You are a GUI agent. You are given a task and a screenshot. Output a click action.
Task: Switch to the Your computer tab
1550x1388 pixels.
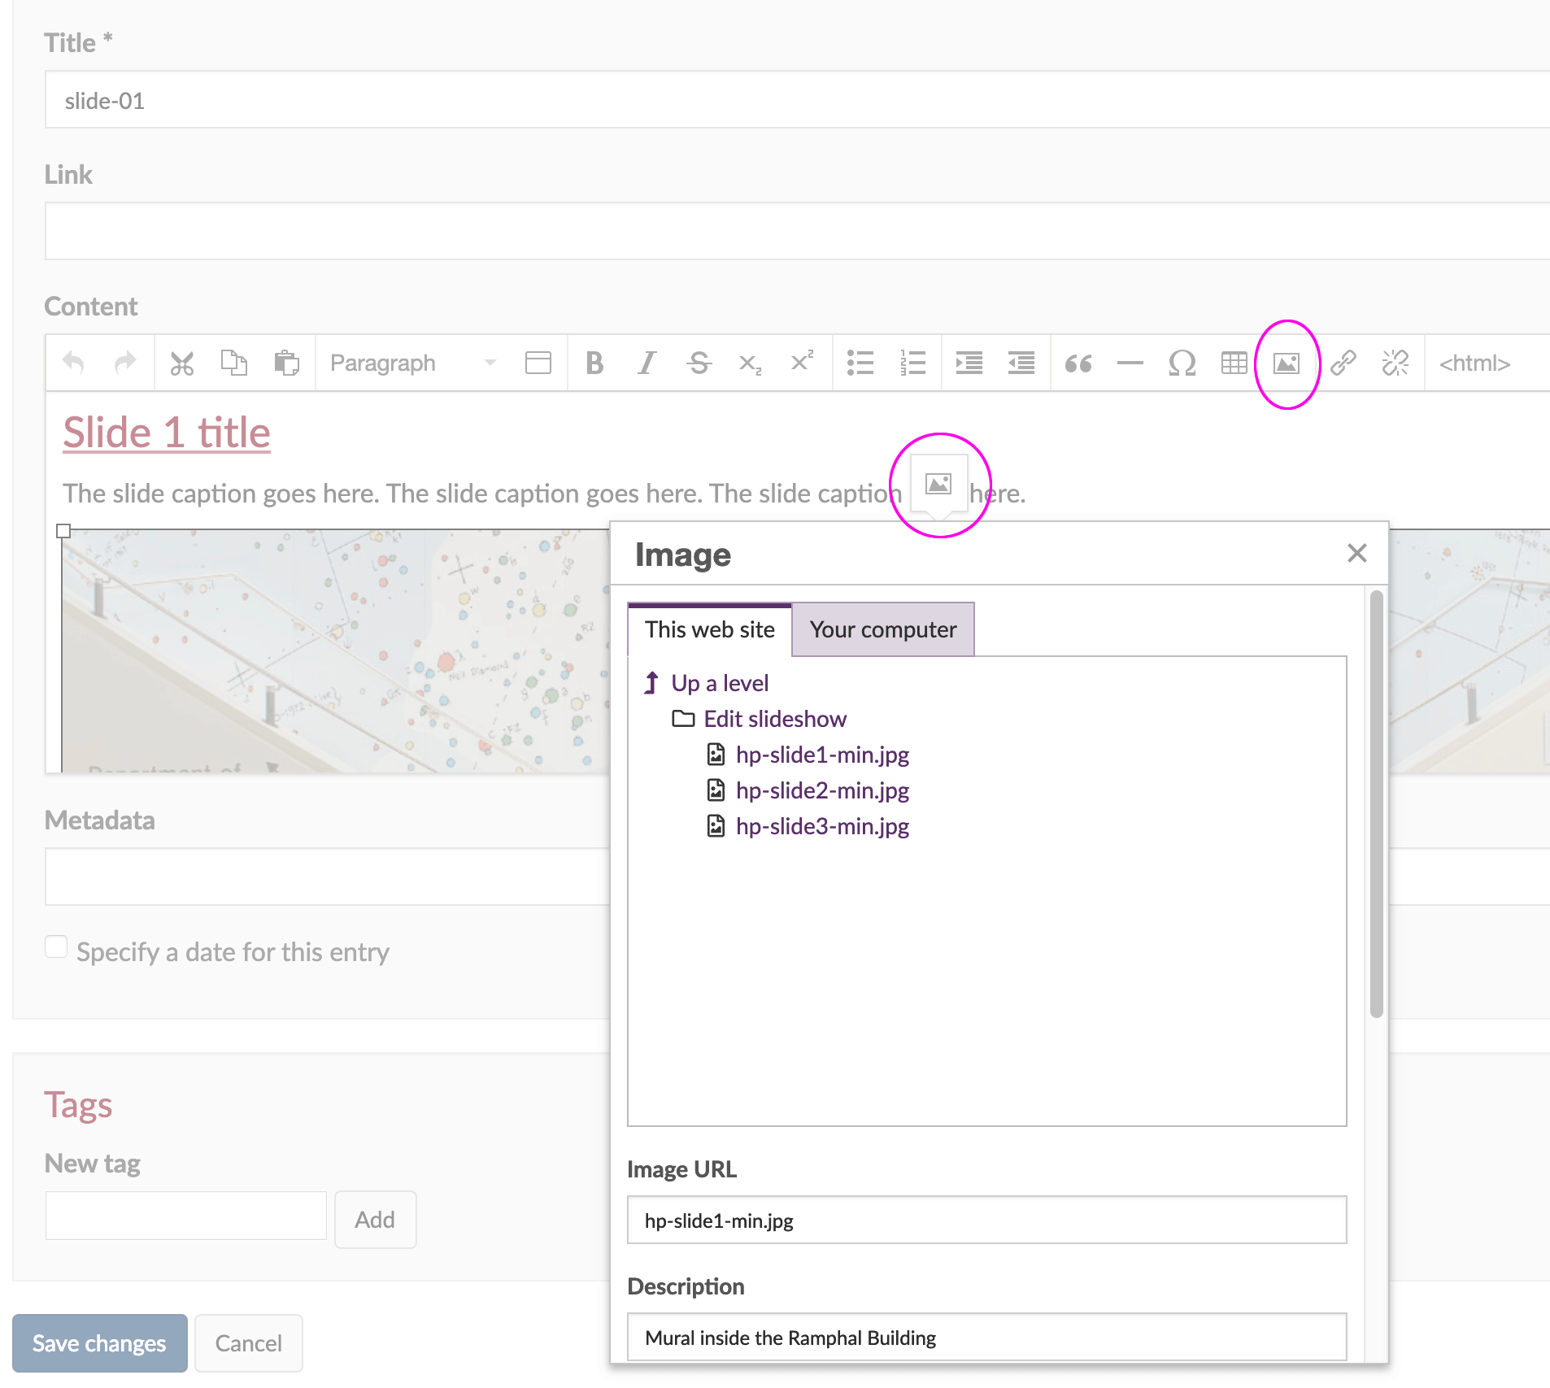coord(882,629)
